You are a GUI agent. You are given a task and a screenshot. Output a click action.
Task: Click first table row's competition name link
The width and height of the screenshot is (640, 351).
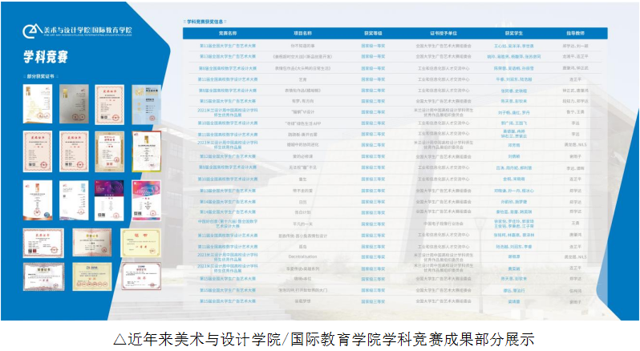pos(228,47)
